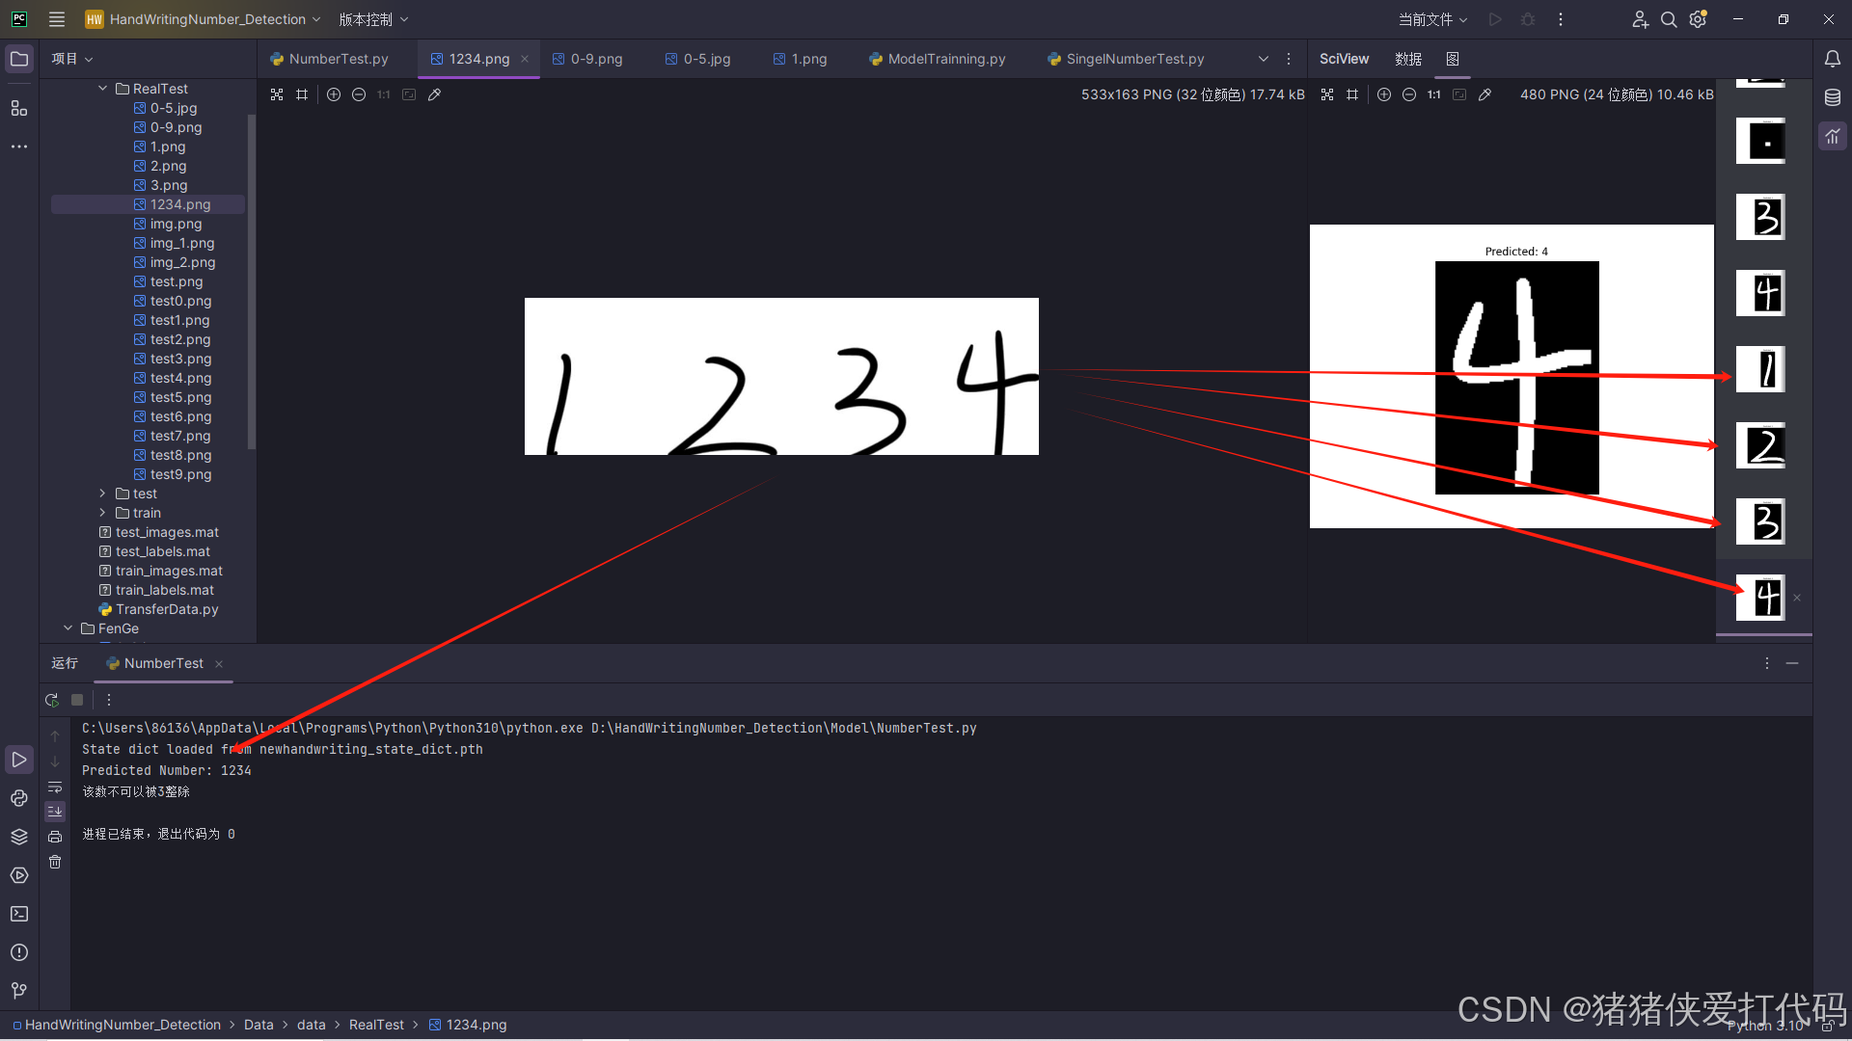This screenshot has width=1852, height=1041.
Task: Switch to the 数据 tab in SciView
Action: click(x=1407, y=59)
